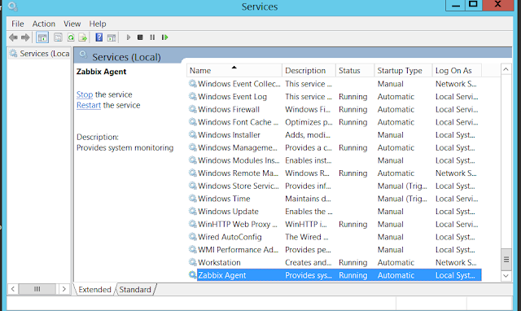
Task: Switch to the Extended tab
Action: 94,290
